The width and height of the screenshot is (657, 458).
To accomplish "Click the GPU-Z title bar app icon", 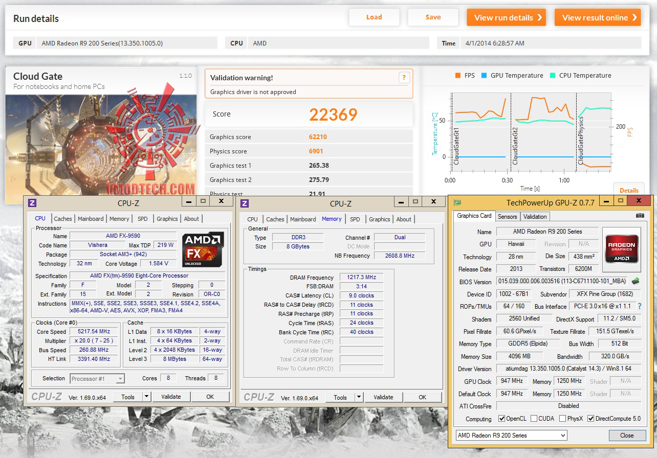I will click(x=457, y=202).
